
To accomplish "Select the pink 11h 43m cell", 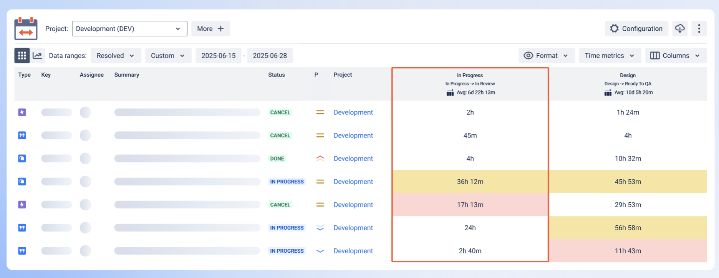I will click(628, 251).
